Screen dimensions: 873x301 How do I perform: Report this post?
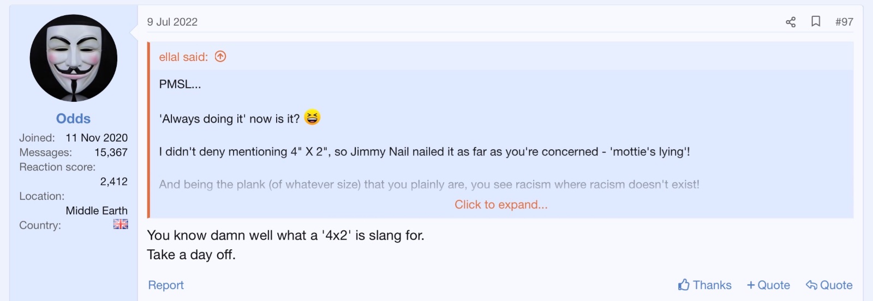[166, 285]
